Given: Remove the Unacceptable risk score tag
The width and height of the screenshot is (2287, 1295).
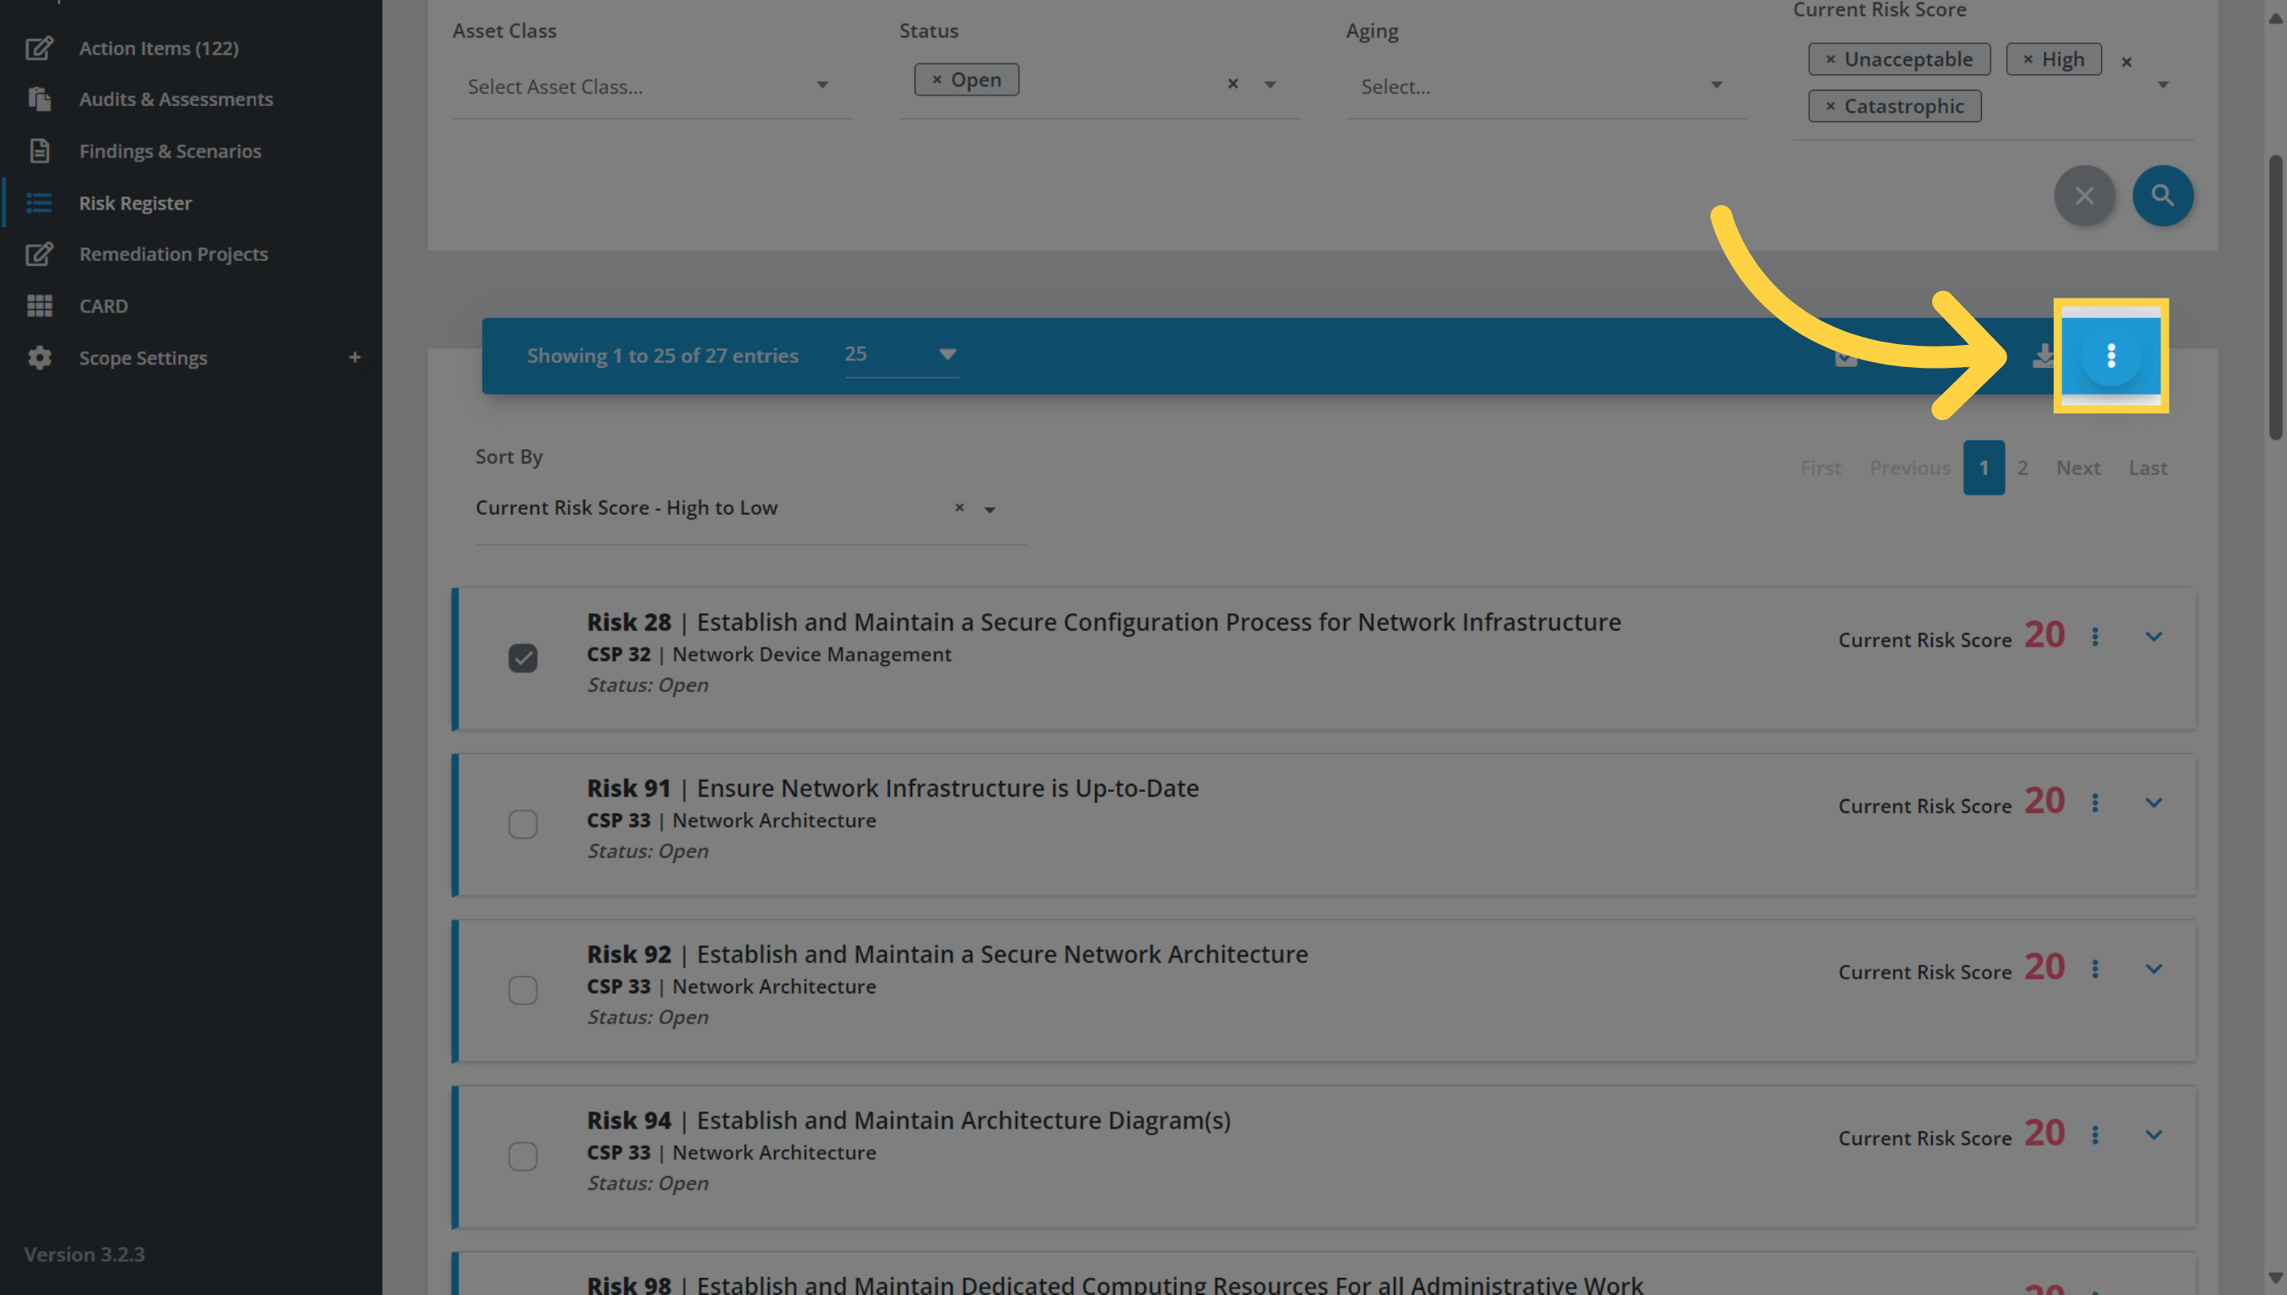Looking at the screenshot, I should (x=1830, y=59).
